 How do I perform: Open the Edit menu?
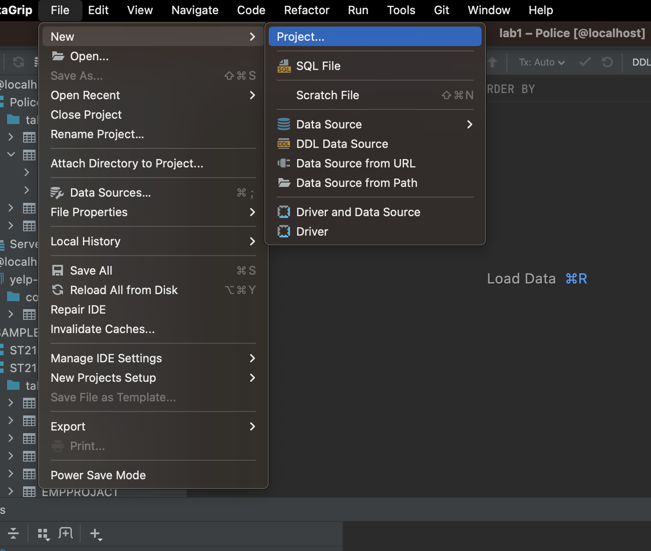tap(98, 10)
